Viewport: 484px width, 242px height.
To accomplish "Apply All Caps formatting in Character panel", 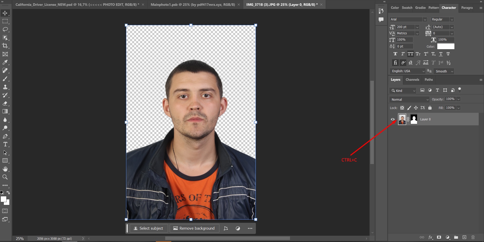I will pos(411,54).
